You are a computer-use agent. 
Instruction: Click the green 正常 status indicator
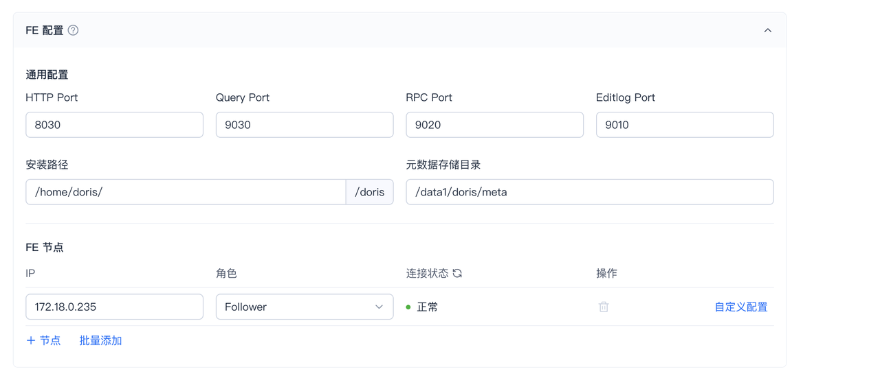422,307
